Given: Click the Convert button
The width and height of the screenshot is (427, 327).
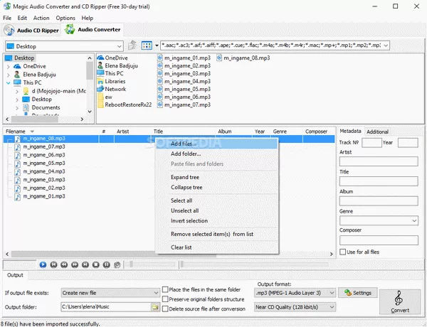Looking at the screenshot, I should (400, 301).
